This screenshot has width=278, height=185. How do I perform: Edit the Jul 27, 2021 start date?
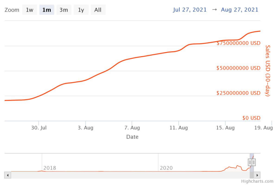click(x=190, y=10)
